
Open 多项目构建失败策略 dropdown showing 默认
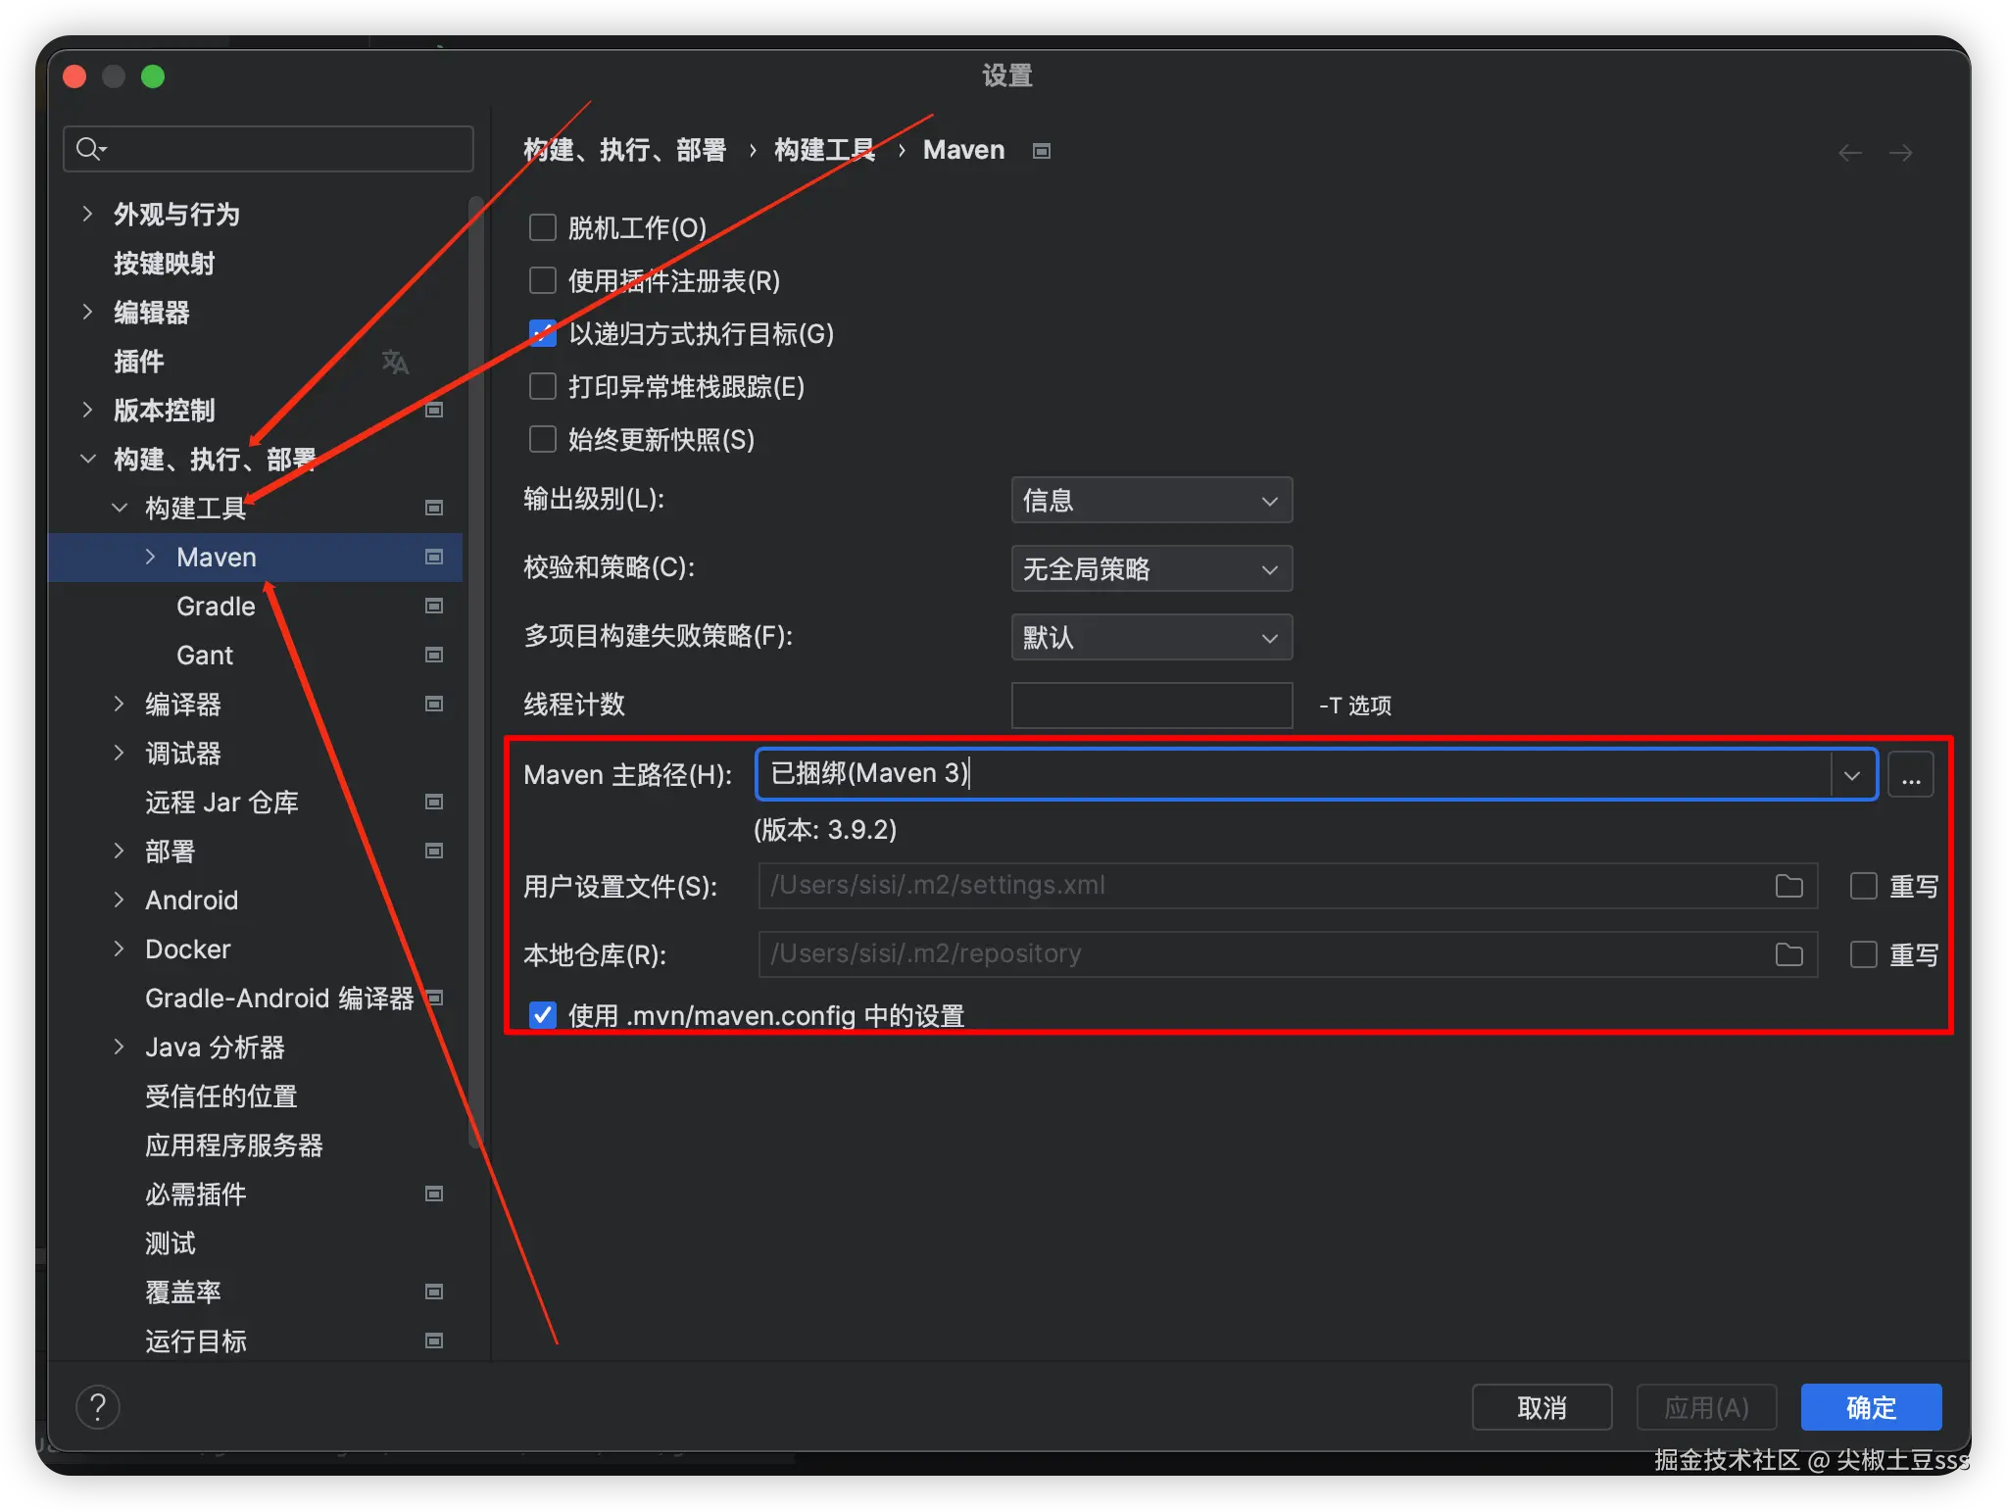[x=1150, y=638]
